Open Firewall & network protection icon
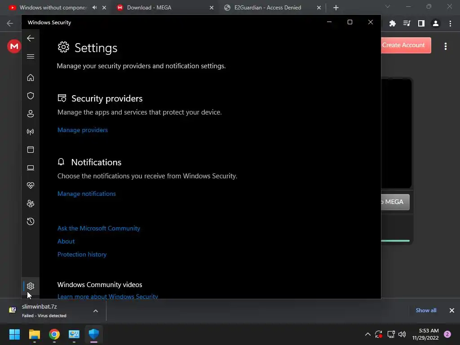 [31, 132]
